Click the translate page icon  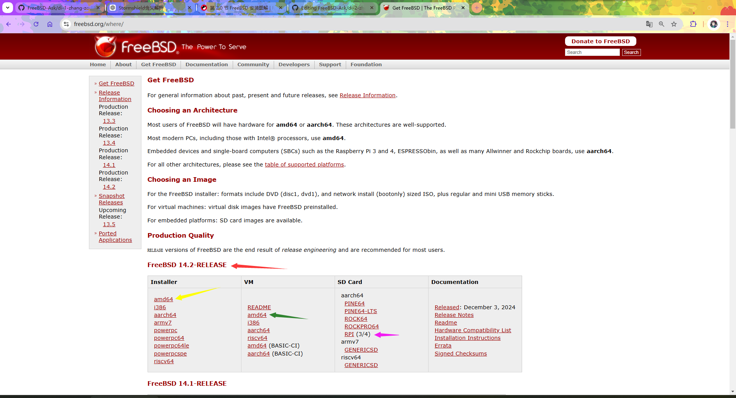click(649, 24)
